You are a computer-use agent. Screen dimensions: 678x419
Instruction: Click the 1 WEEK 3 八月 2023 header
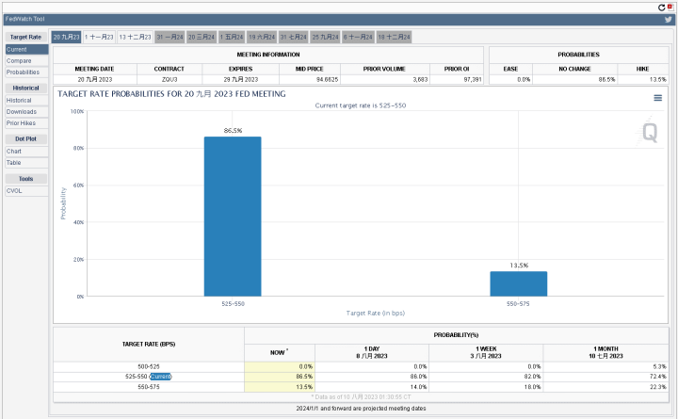[486, 352]
